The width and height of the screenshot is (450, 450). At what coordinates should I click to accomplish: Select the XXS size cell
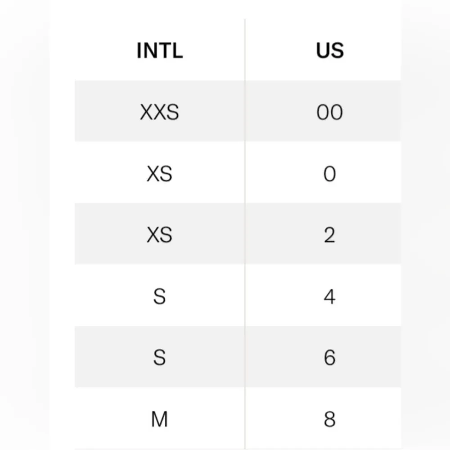[x=160, y=112]
